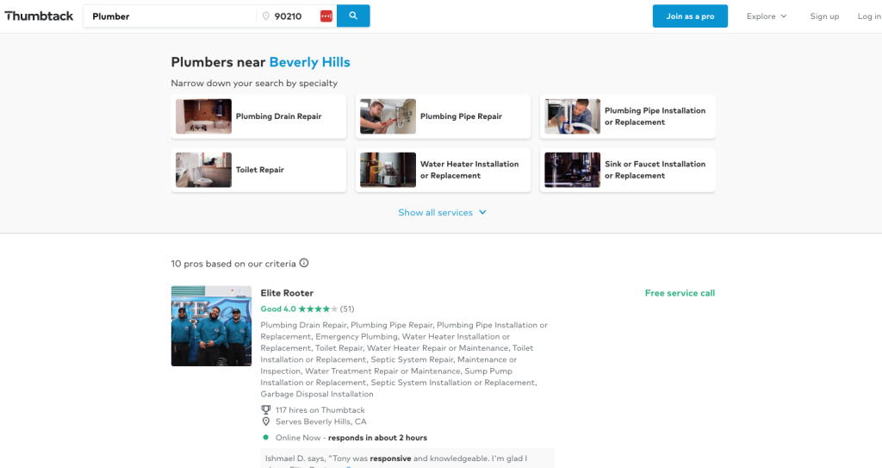Click the Plumbing Pipe Repair thumbnail image
Image resolution: width=882 pixels, height=468 pixels.
coord(388,116)
